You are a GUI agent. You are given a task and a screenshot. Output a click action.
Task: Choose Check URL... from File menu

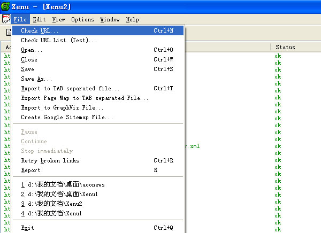(98, 30)
